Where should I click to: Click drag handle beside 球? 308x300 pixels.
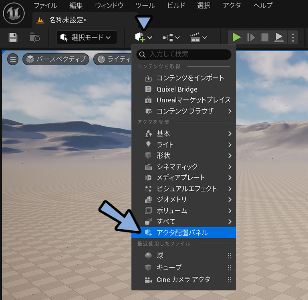(229, 256)
